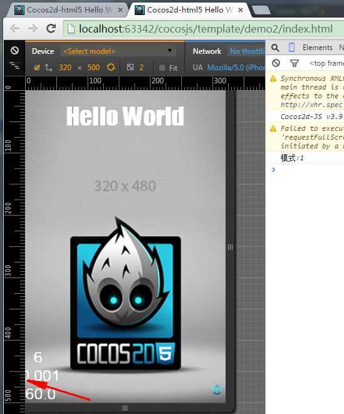Click the Network label in emulation toolbar
Viewport: 344px width, 414px height.
(x=207, y=51)
